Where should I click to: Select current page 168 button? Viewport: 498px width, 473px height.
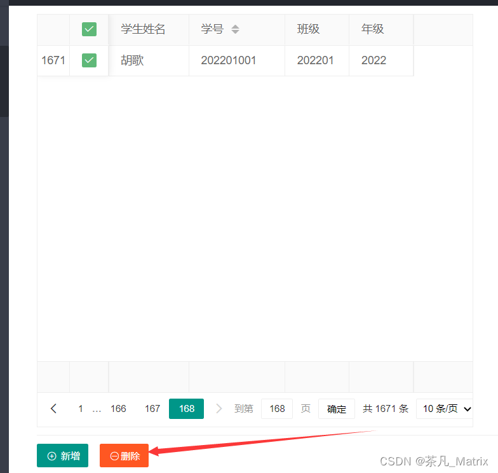(x=187, y=408)
